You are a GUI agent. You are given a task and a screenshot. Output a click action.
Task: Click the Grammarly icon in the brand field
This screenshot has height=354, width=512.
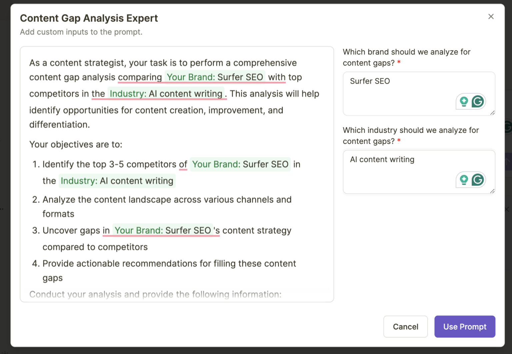pos(478,102)
